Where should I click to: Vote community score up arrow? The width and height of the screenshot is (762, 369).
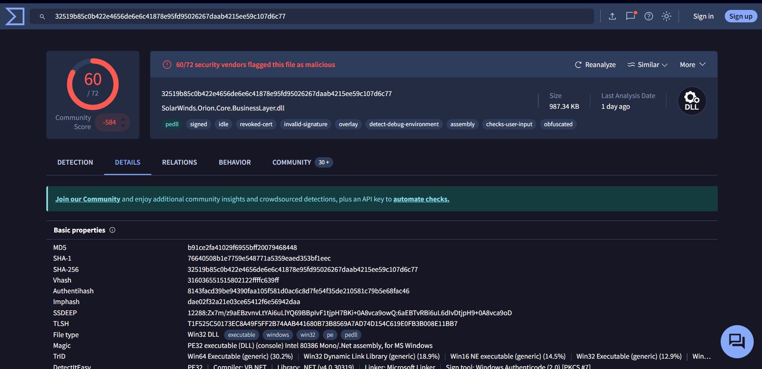coord(123,119)
